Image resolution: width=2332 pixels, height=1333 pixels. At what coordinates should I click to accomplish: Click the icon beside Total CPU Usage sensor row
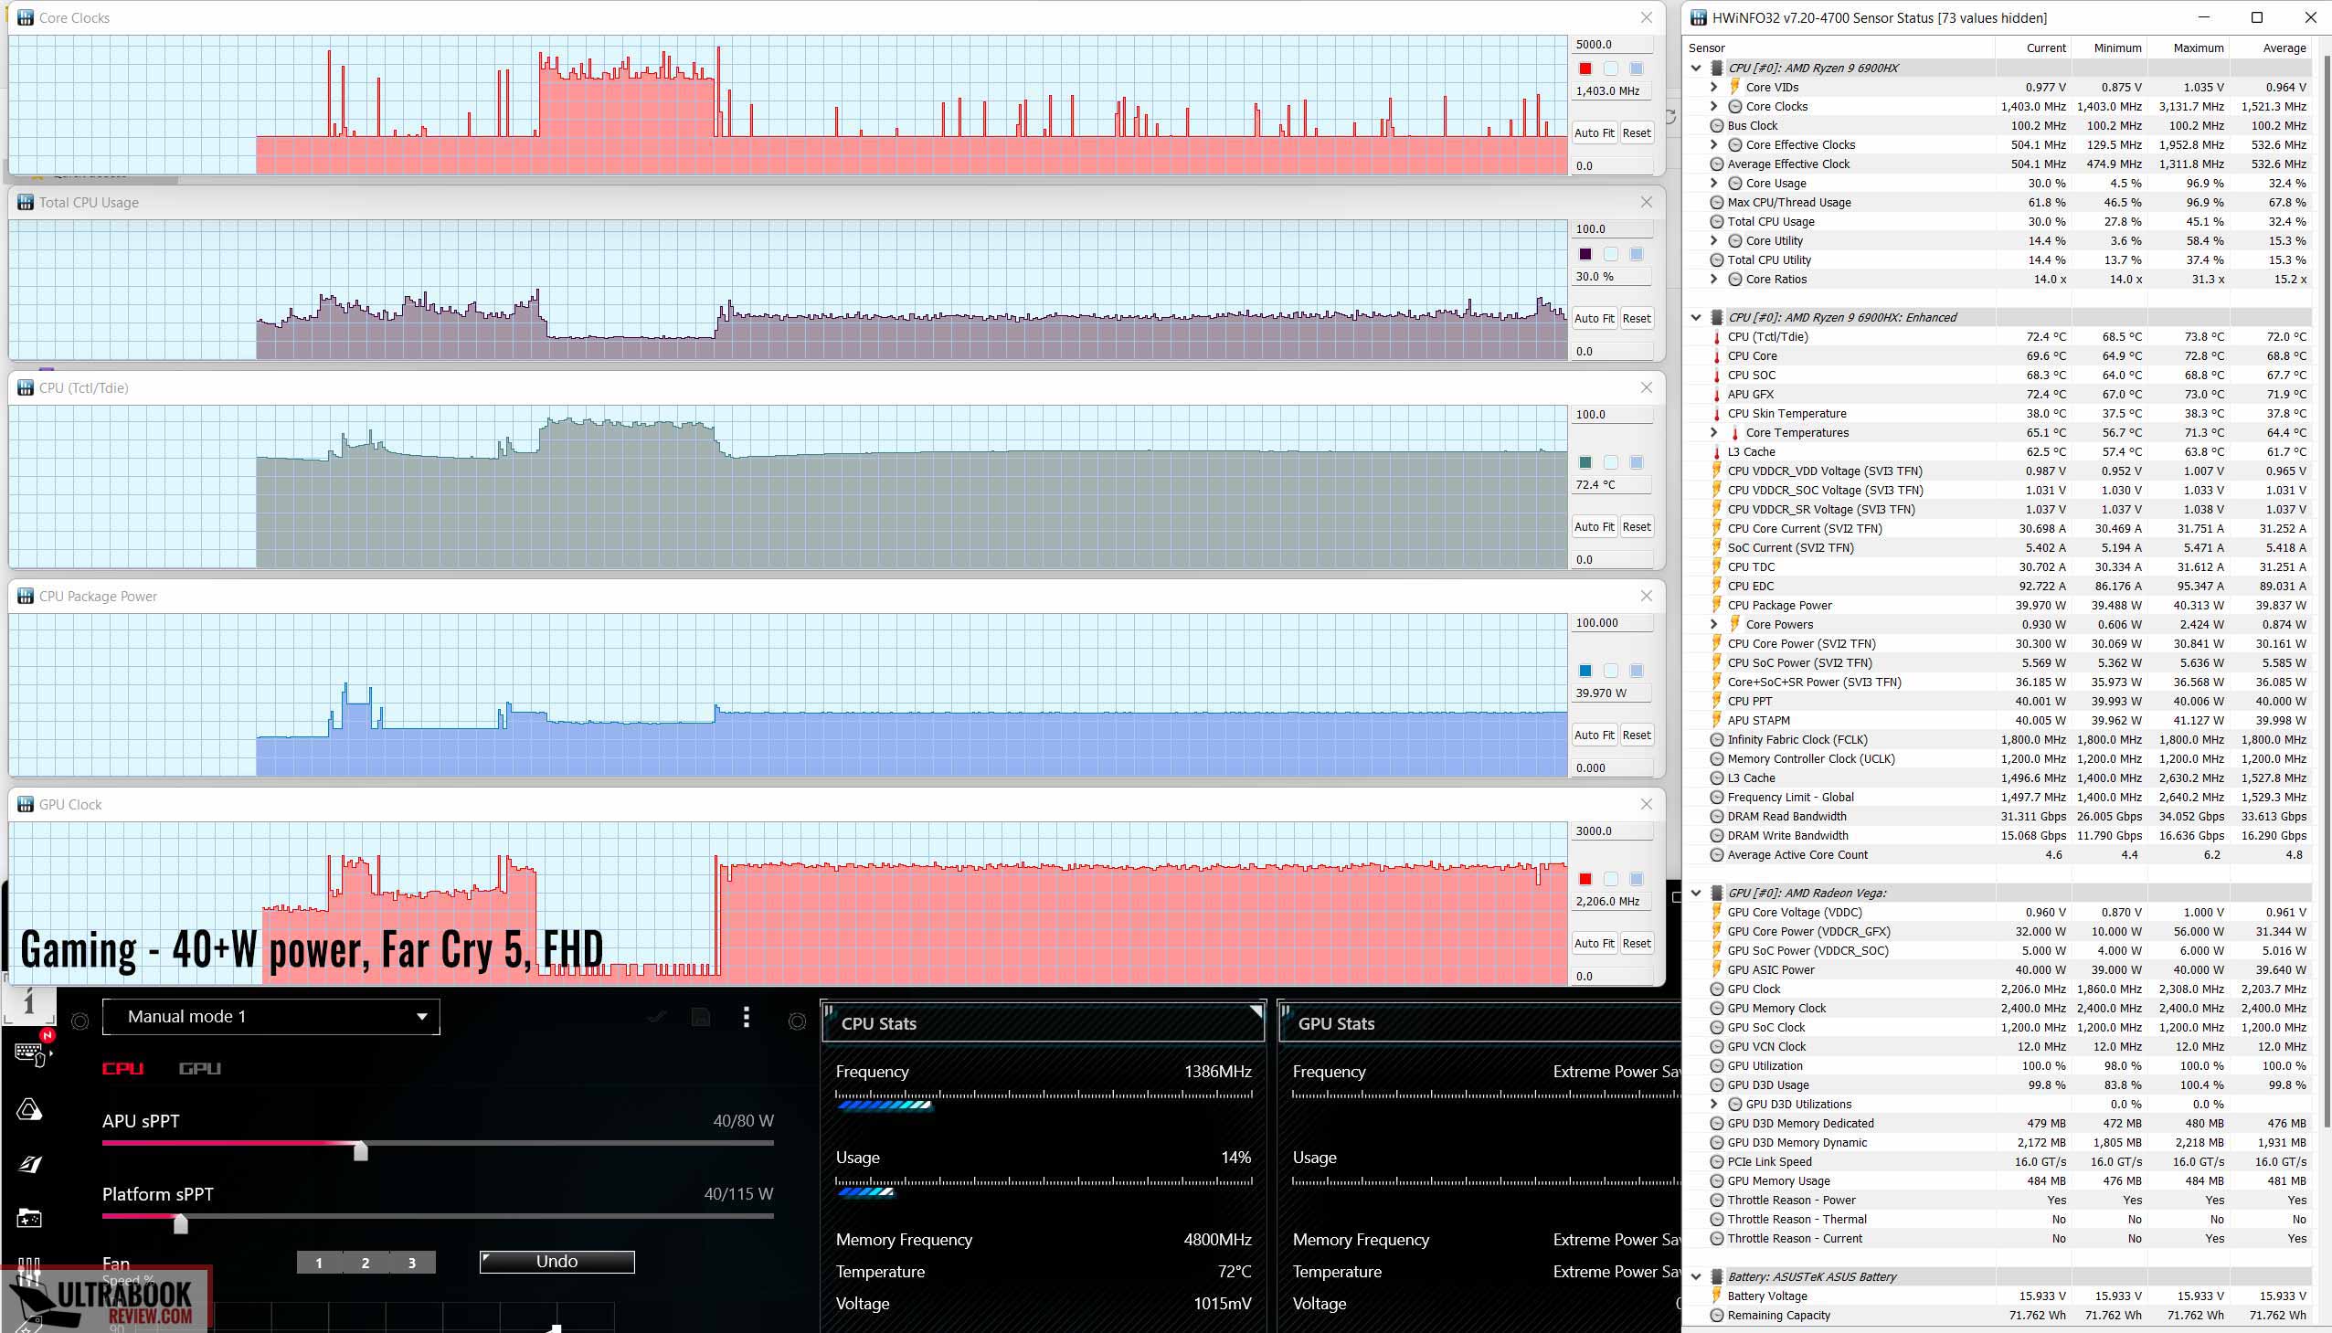(1717, 221)
